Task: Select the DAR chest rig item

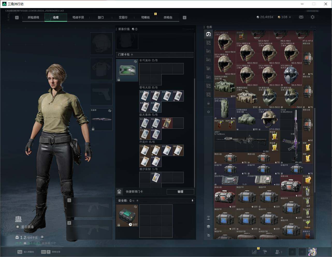Action: 225,86
